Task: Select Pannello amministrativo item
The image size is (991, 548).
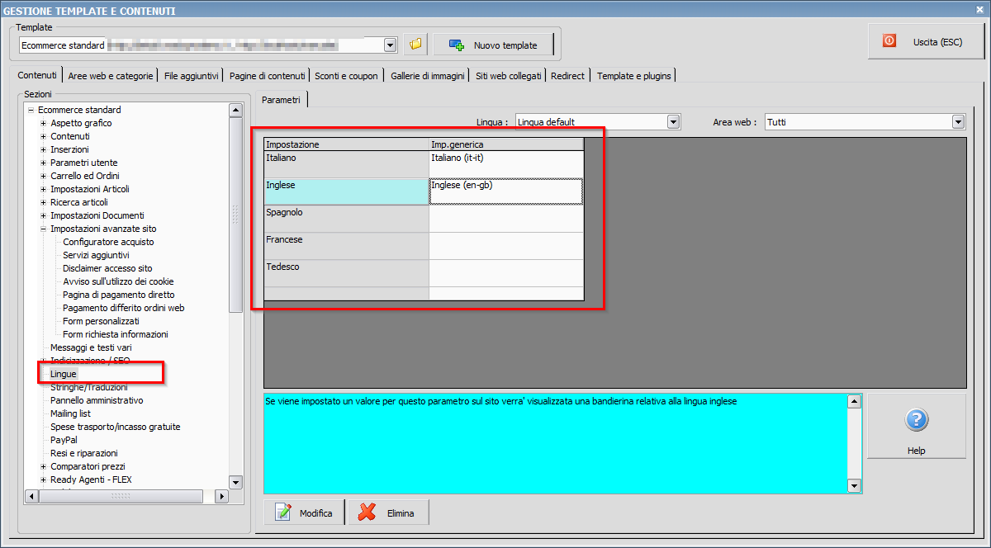Action: pos(97,400)
